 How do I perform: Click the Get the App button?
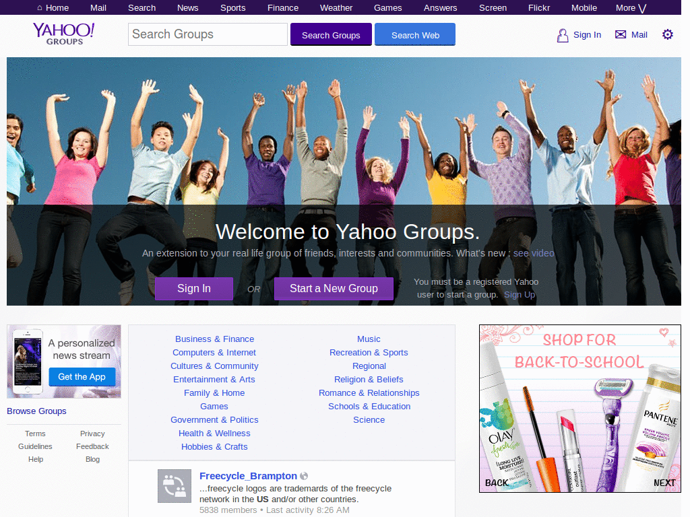(x=82, y=377)
